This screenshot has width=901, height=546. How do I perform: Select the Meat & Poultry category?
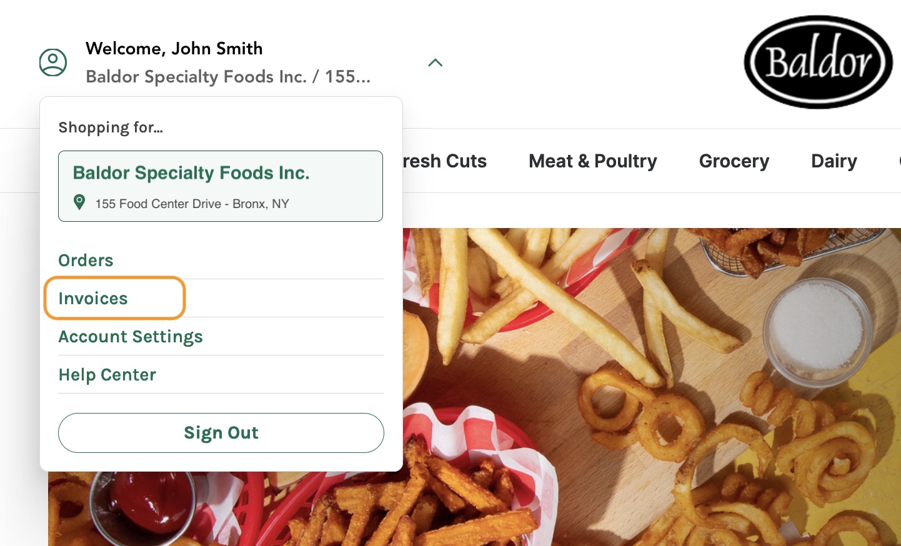coord(592,161)
